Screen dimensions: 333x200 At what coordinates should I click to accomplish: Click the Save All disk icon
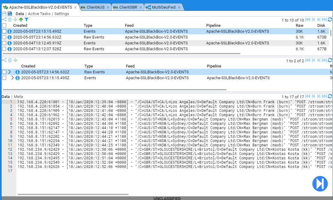(x=10, y=14)
